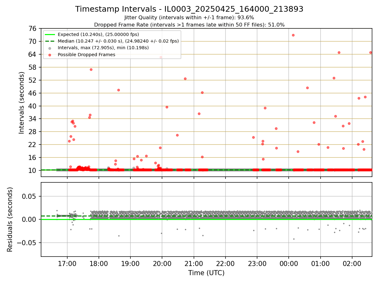The image size is (379, 284).
Task: Click the 28 y-axis tick label
Action: click(x=33, y=132)
